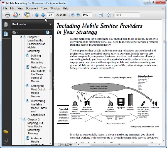Zoom out with the minus button
Screen dimensions: 167x148
pos(73,15)
